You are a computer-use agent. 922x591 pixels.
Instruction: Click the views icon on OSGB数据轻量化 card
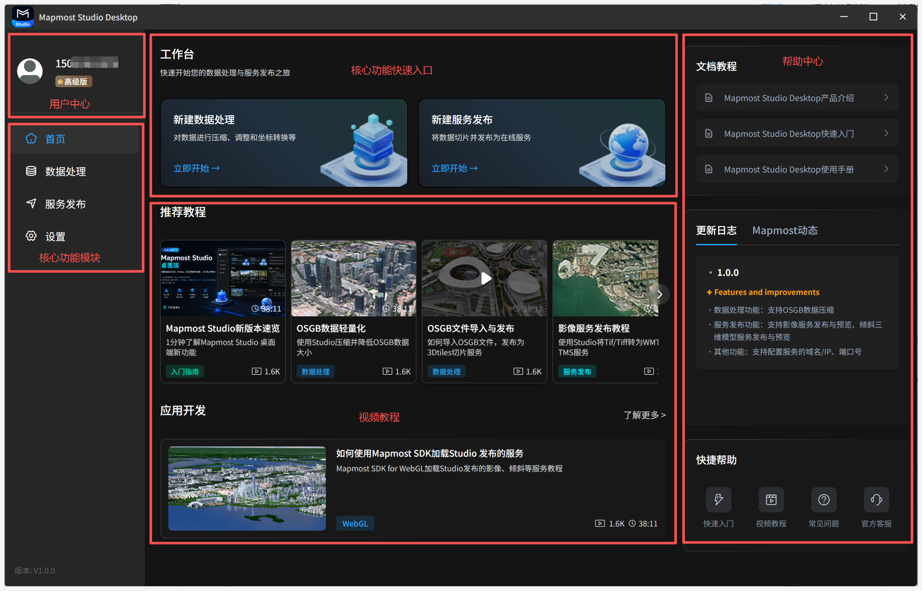click(387, 372)
